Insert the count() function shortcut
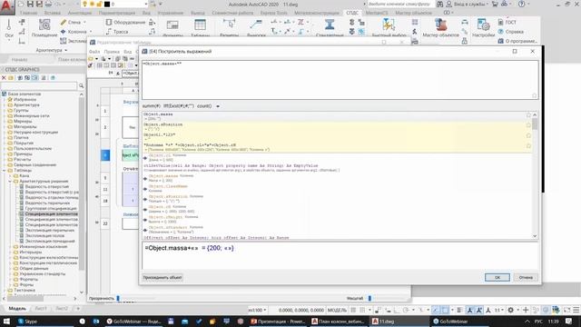The height and width of the screenshot is (327, 581). coord(204,106)
